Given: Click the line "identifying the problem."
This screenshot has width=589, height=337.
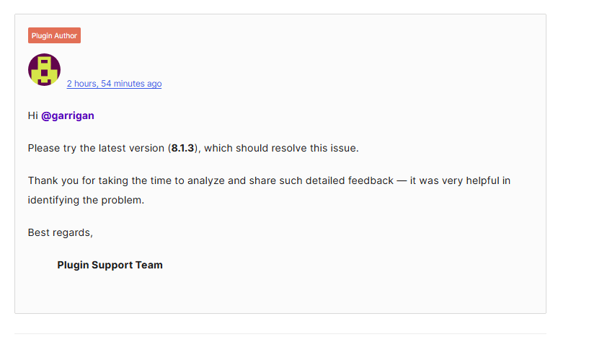Looking at the screenshot, I should (86, 200).
